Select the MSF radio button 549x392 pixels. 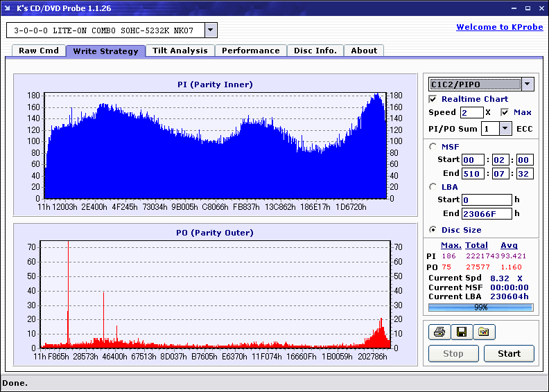coord(433,146)
